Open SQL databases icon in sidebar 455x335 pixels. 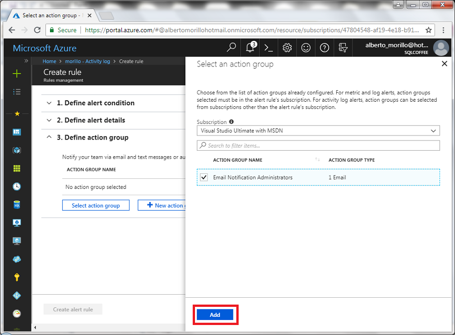point(17,205)
